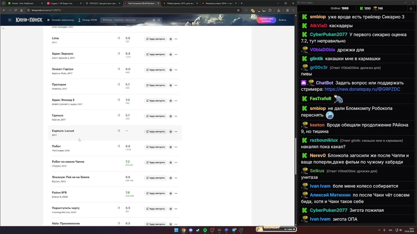417x234 pixels.
Task: Open more options for Побег
Action: point(176,147)
